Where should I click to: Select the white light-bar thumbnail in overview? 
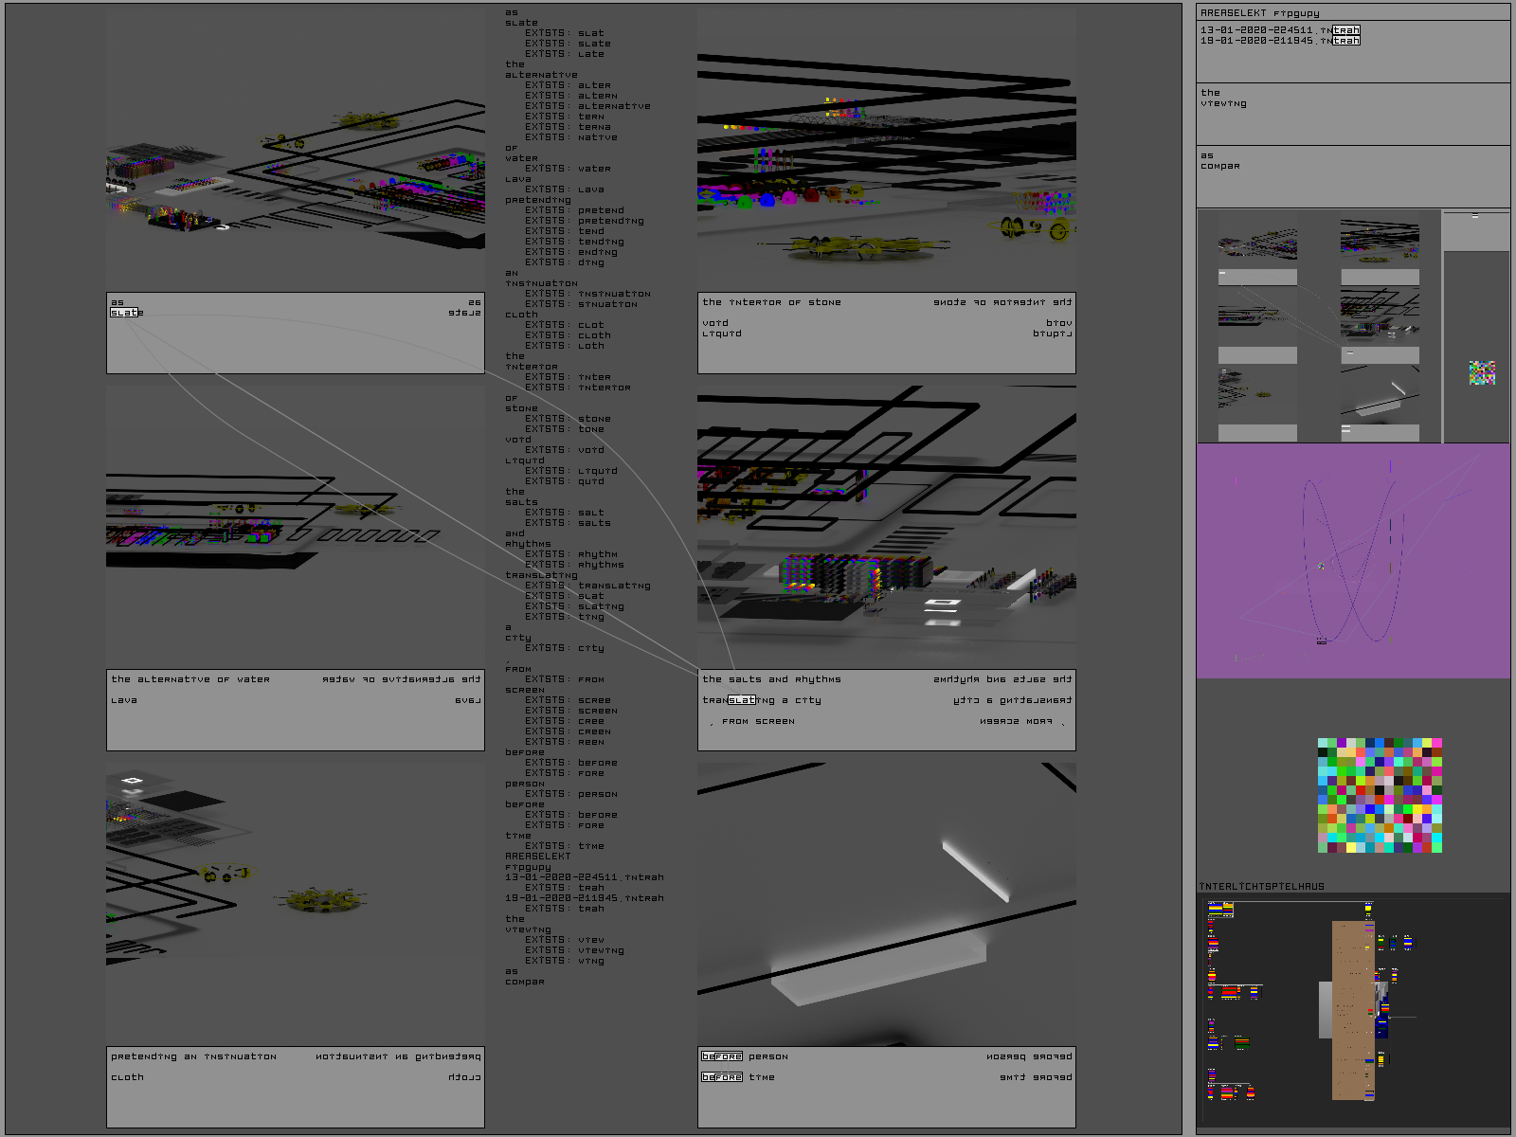tap(1380, 398)
